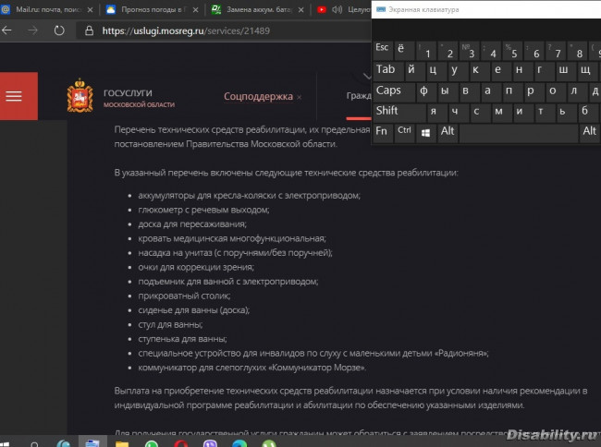
Task: Click the Экранная клавиатура window title bar
Action: (x=486, y=9)
